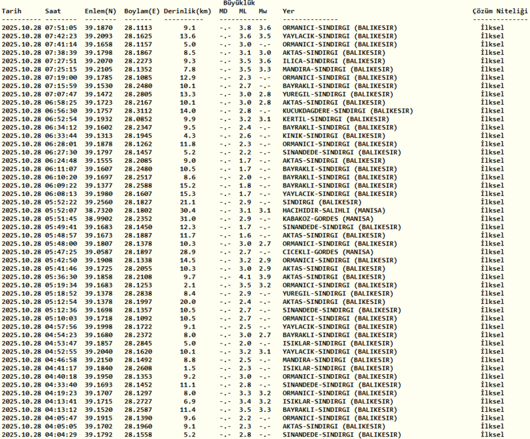Image resolution: width=530 pixels, height=439 pixels.
Task: Click the 04:04:29 time entry
Action: point(61,434)
